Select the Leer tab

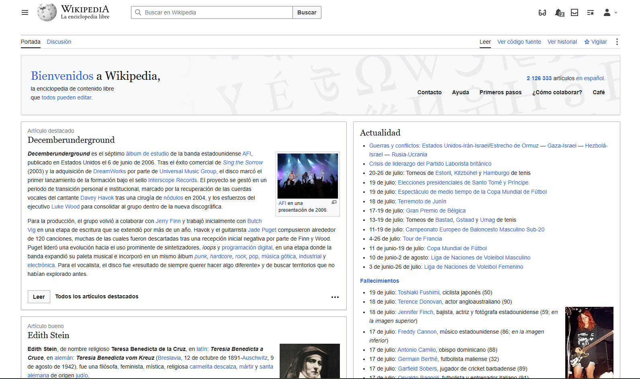[485, 42]
